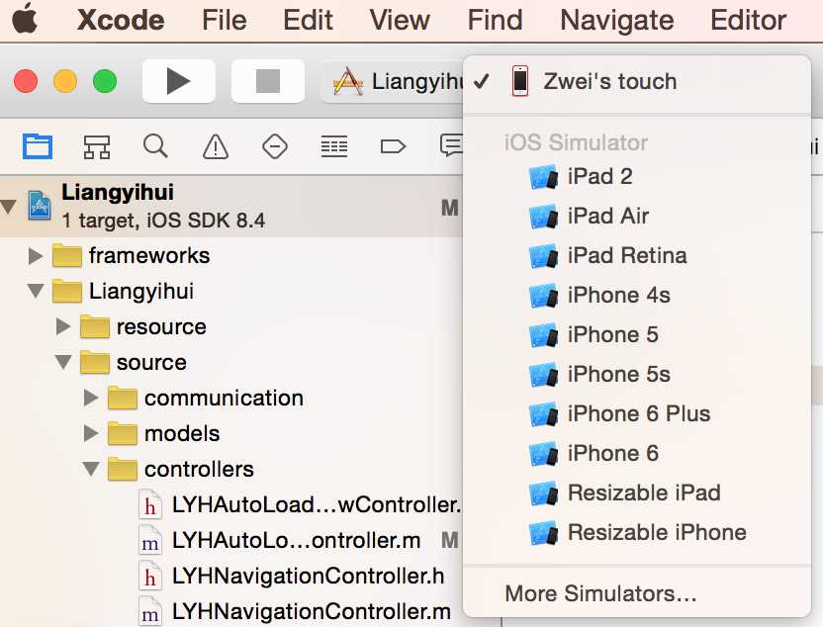Expand the resource folder

coord(63,326)
